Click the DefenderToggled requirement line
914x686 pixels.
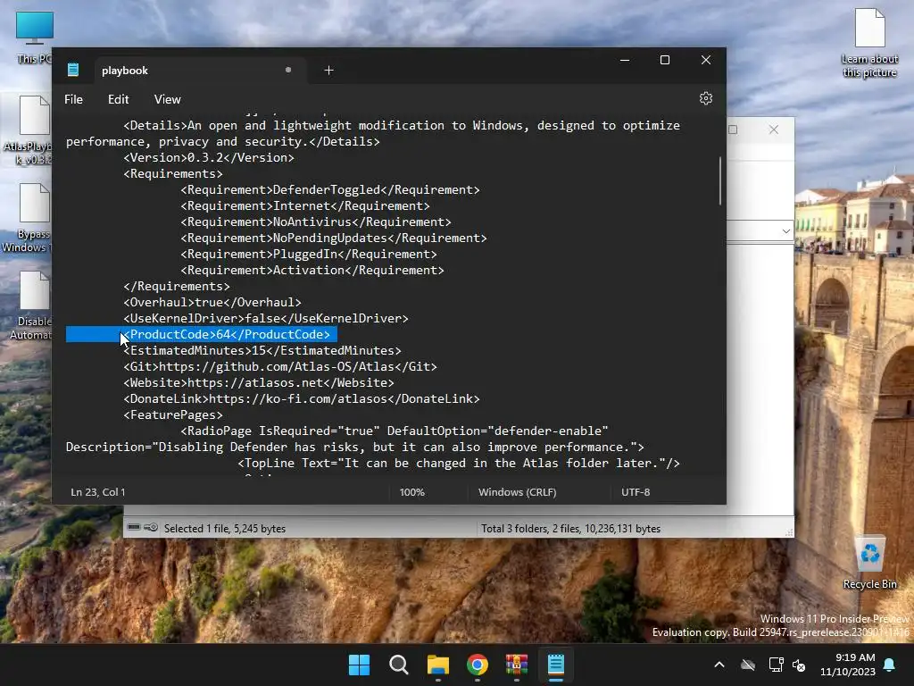(x=330, y=189)
